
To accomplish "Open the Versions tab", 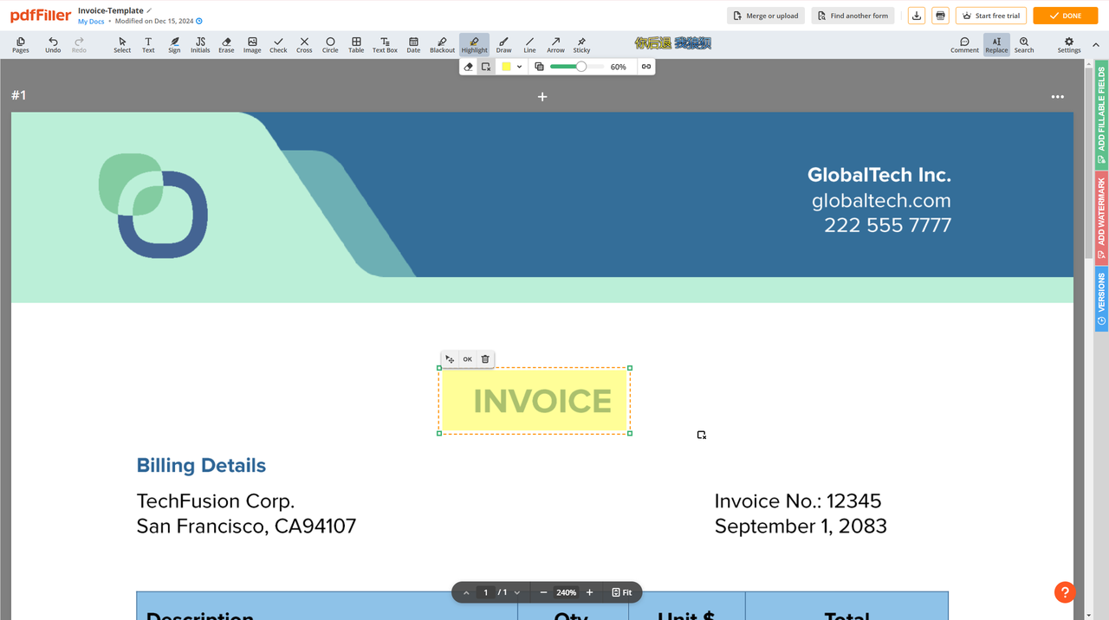I will click(x=1101, y=299).
